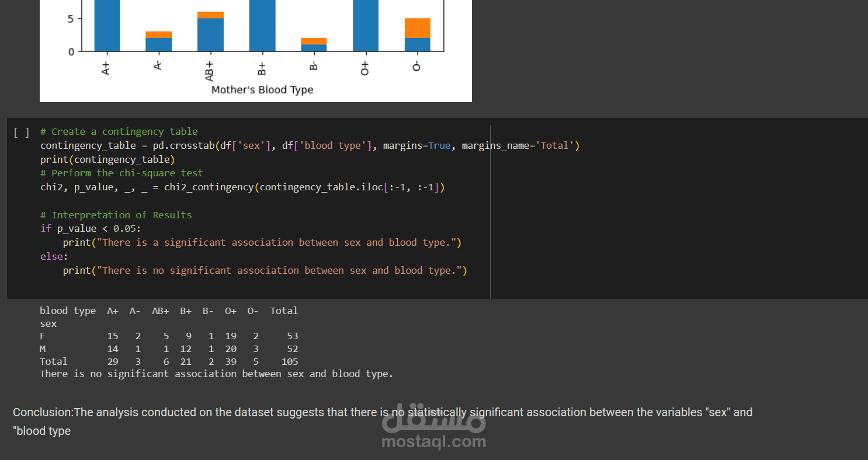Click 'margins_name' argument in the crosstab line

click(495, 146)
